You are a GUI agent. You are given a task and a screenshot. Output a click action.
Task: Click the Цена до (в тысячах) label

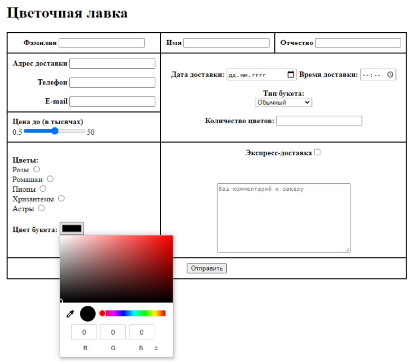tap(48, 122)
